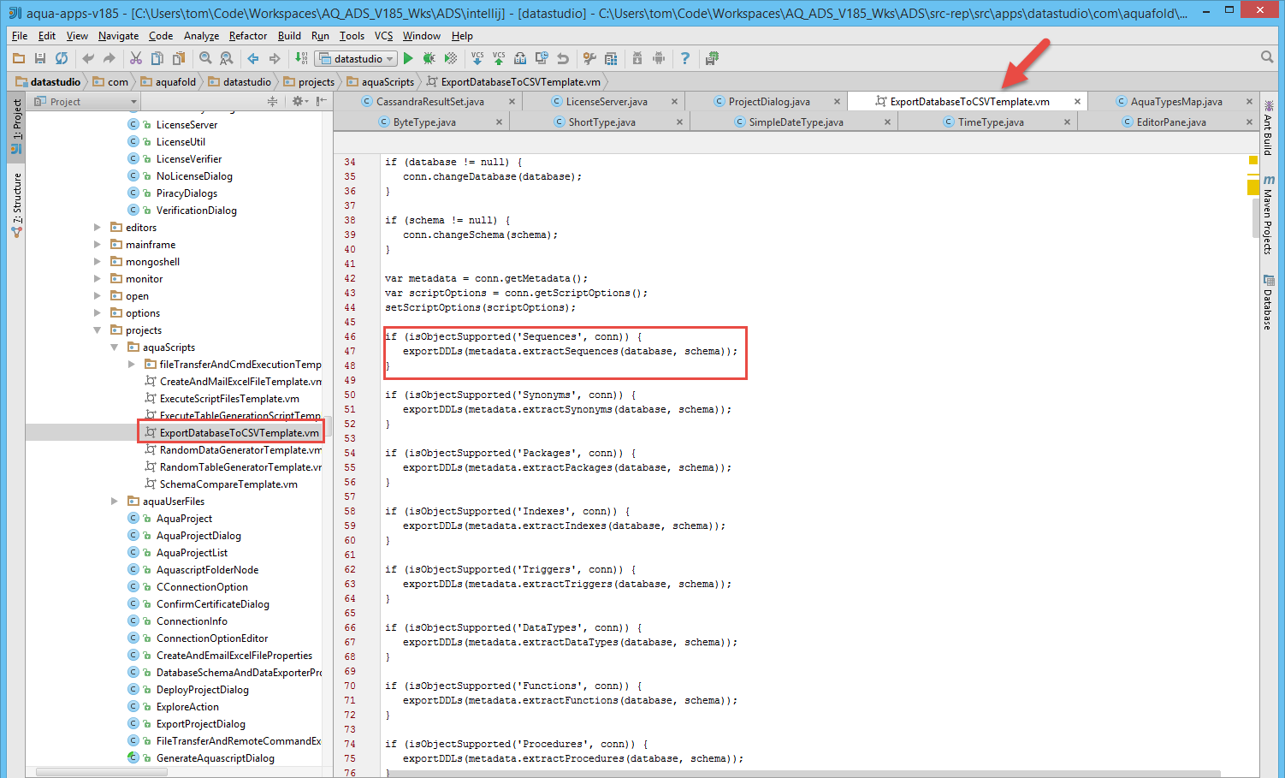
Task: Open the VCS menu
Action: [383, 36]
